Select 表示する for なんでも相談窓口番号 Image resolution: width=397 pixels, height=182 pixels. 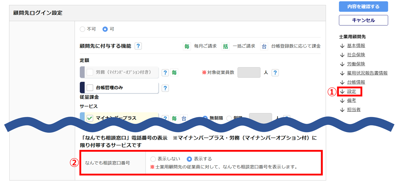coord(189,159)
